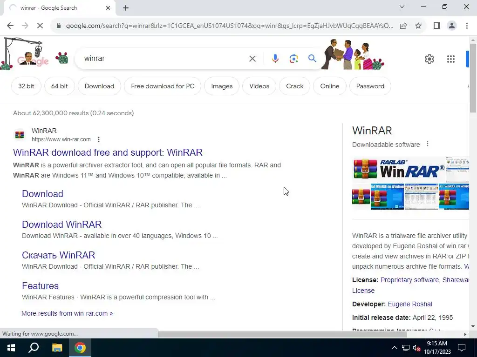The width and height of the screenshot is (477, 357).
Task: Click the RARLAB WinRAR logo image
Action: [399, 169]
